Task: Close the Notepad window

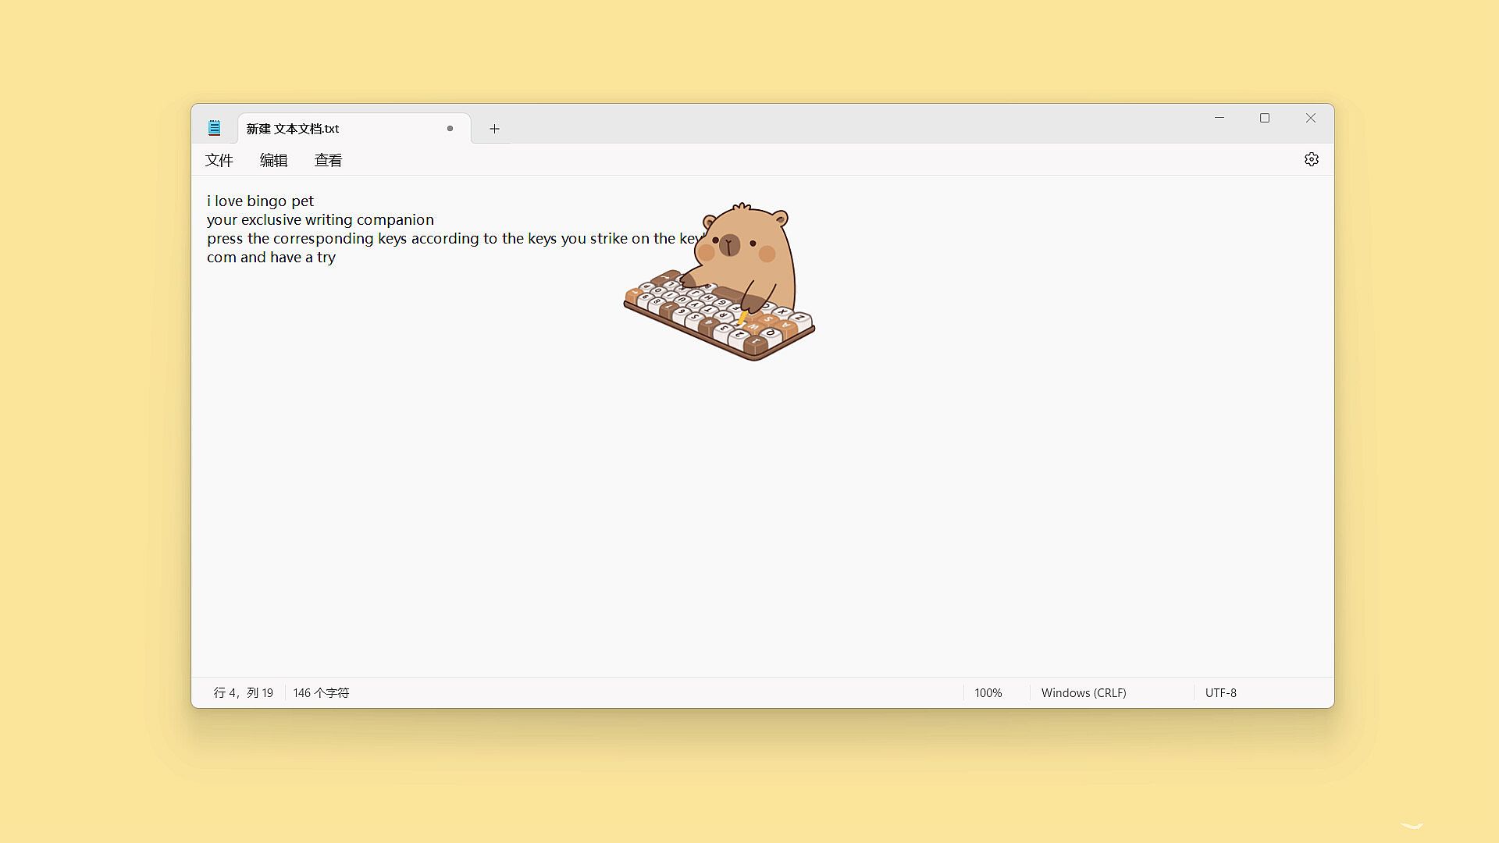Action: click(x=1310, y=118)
